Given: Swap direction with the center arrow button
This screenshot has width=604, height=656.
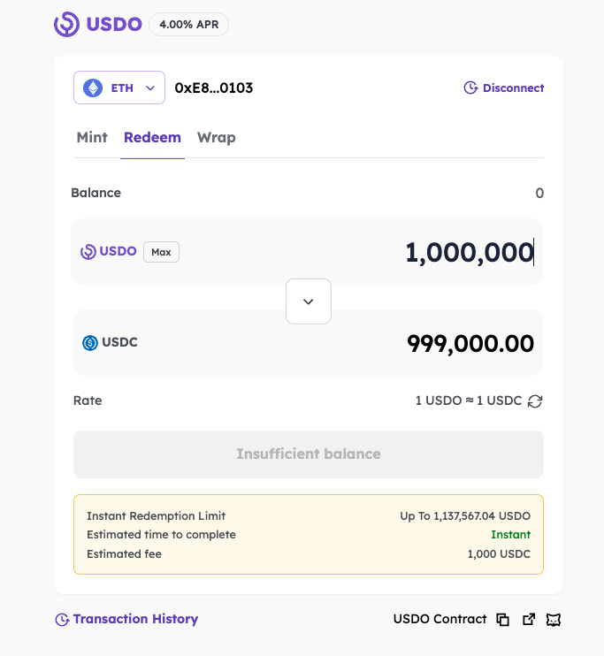Looking at the screenshot, I should [x=309, y=301].
